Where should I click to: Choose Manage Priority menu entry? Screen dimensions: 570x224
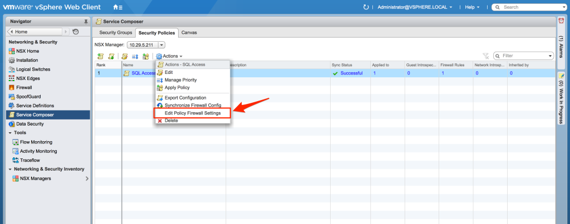[193, 80]
